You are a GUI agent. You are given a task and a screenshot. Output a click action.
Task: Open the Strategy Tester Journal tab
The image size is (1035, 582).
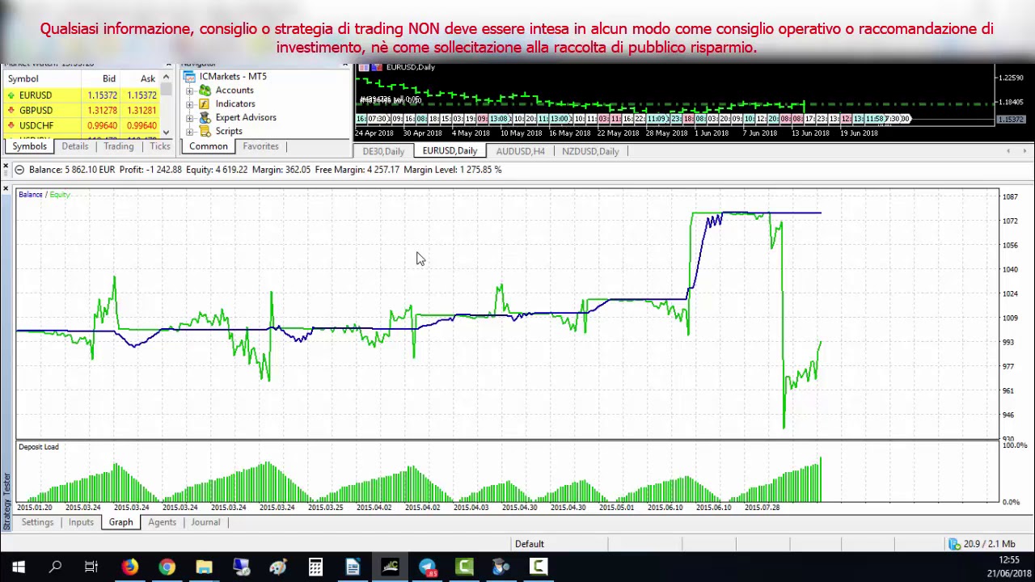tap(205, 522)
